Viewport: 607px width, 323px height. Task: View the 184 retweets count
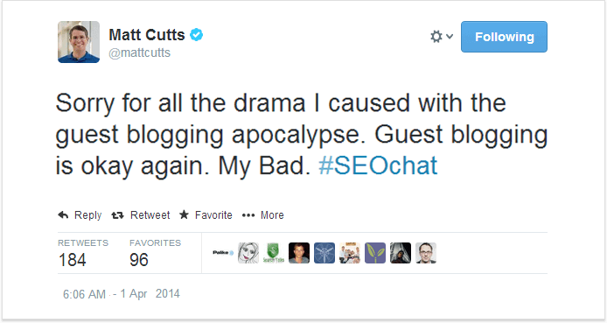[x=73, y=260]
